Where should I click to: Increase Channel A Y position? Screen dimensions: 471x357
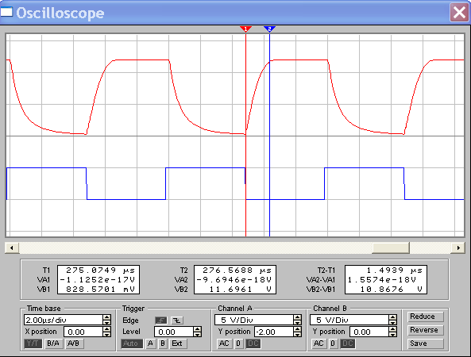coord(297,329)
